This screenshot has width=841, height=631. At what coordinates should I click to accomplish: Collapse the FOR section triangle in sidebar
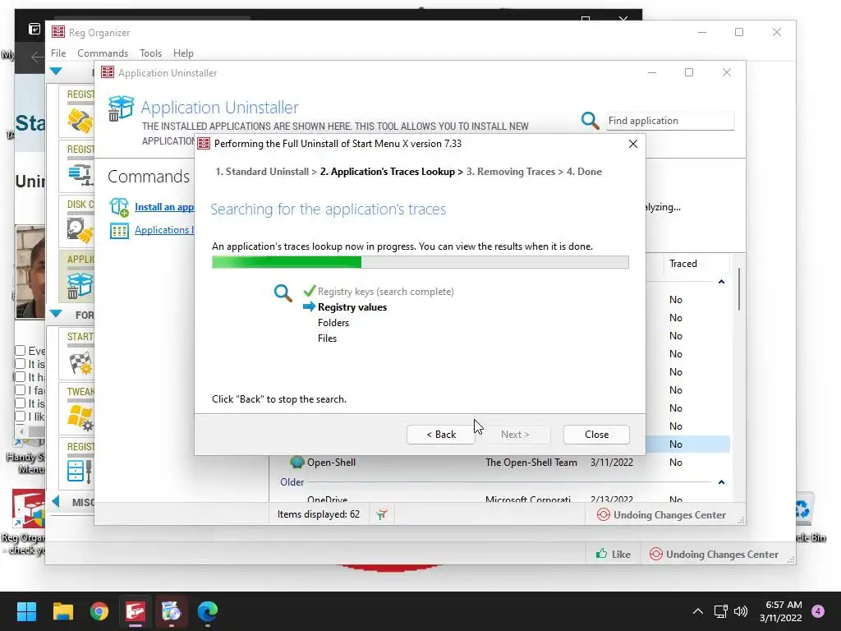[x=56, y=313]
